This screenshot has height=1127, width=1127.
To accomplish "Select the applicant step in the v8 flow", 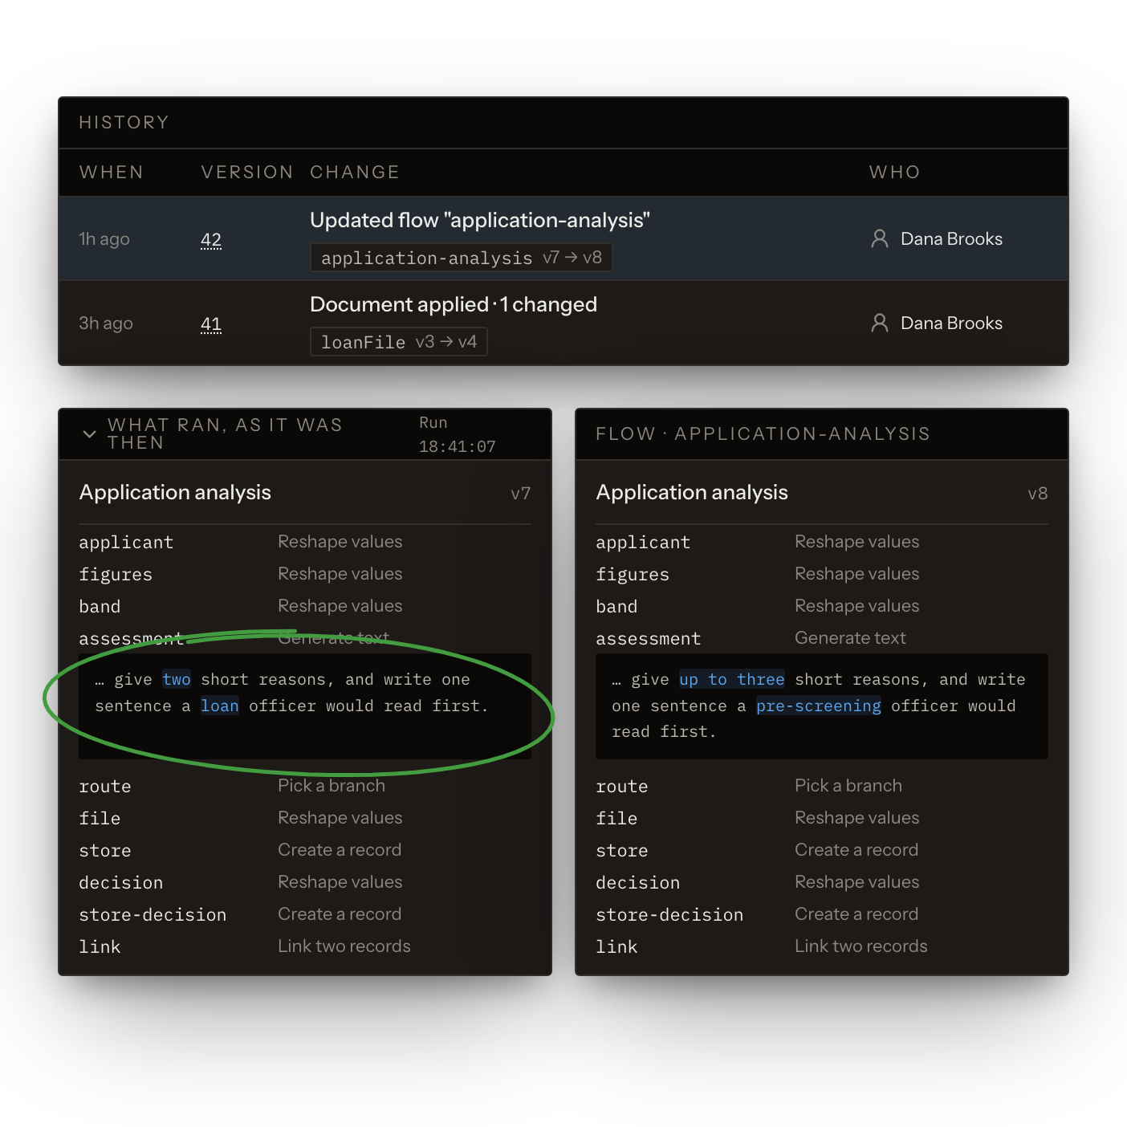I will [x=822, y=542].
